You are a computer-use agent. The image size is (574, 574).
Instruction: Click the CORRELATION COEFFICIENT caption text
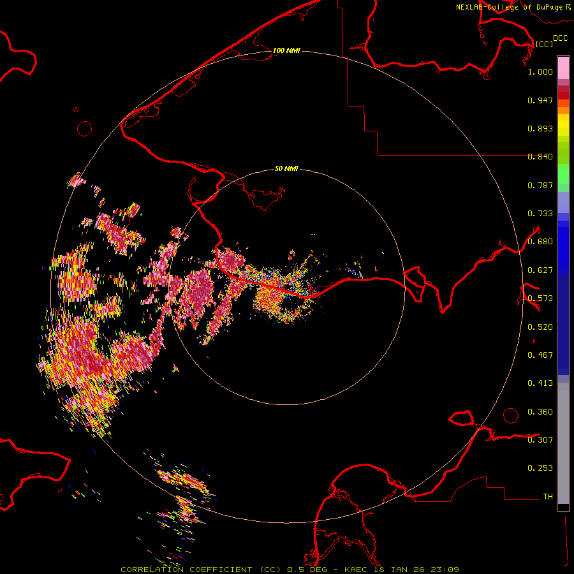pyautogui.click(x=186, y=570)
